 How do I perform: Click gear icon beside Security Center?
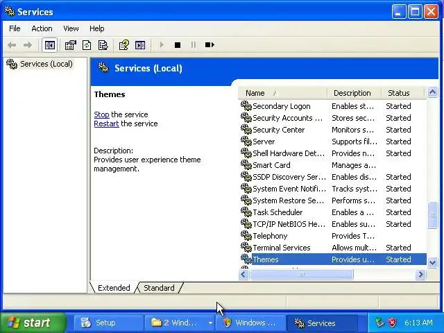(246, 130)
